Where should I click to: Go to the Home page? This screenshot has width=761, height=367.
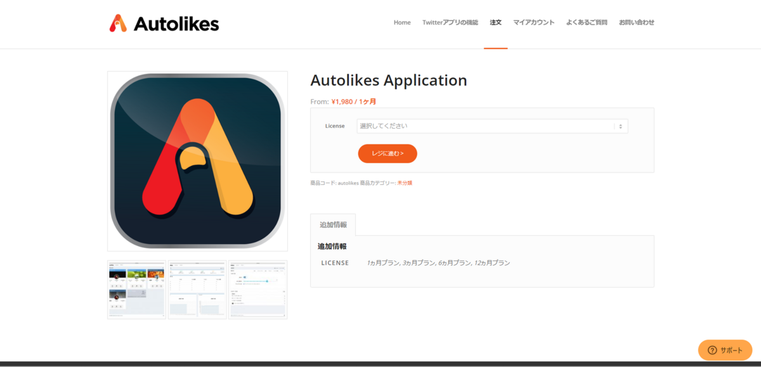point(402,22)
